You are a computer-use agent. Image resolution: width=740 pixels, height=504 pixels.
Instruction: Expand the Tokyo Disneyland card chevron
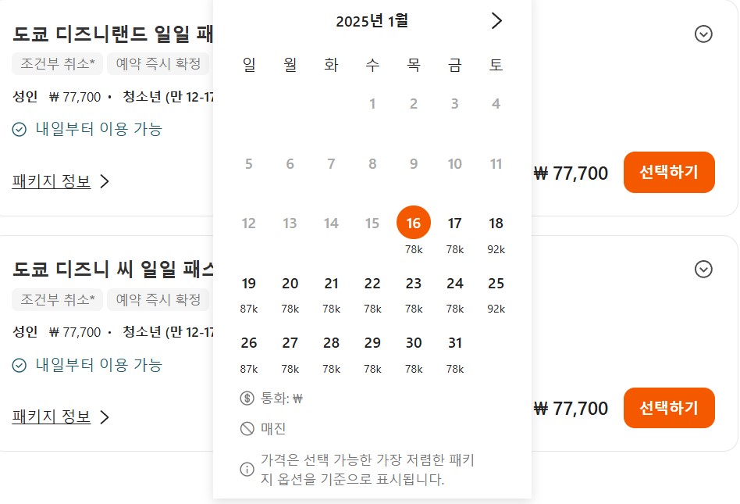click(703, 34)
